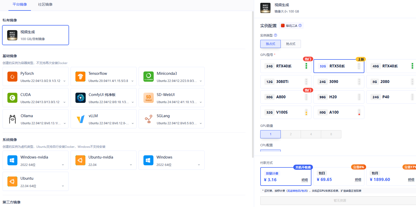Expand vLLM version dropdown arrow
Screen dimensions: 416x207
(x=132, y=123)
